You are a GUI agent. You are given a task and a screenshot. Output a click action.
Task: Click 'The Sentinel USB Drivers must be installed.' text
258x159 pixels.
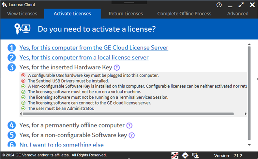pyautogui.click(x=68, y=81)
